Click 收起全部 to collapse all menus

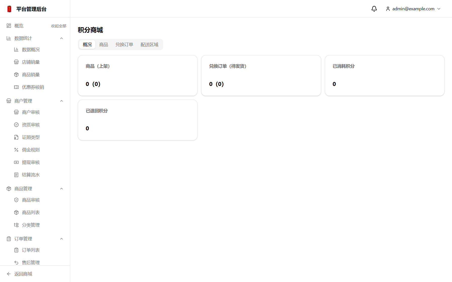(59, 26)
